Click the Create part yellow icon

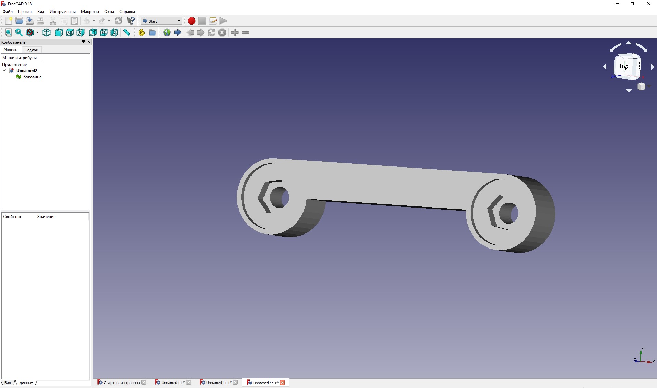point(141,32)
